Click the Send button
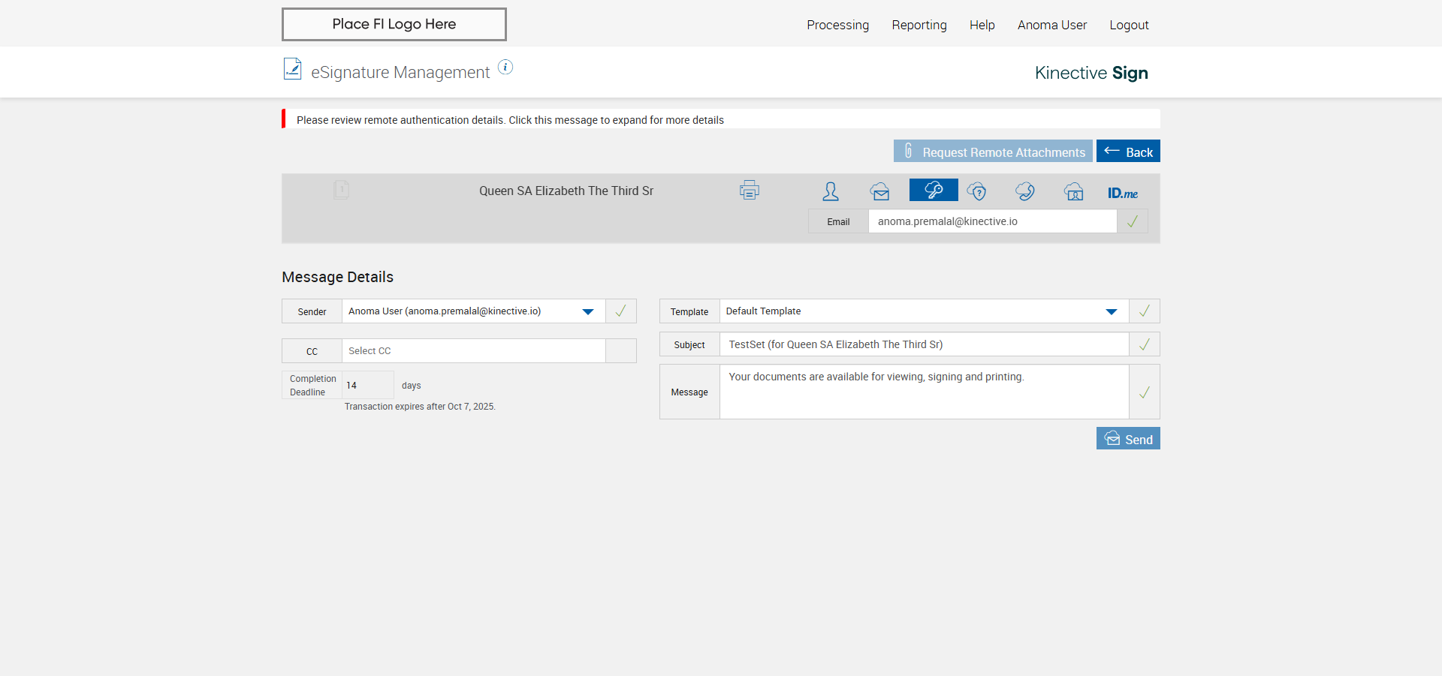 click(x=1127, y=439)
